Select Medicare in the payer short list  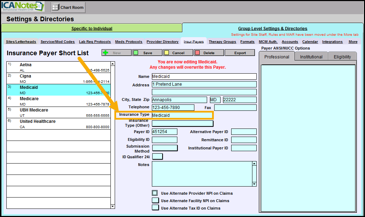29,98
